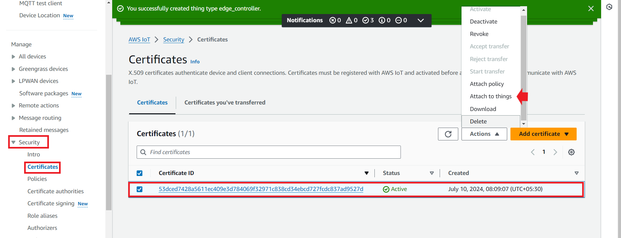
Task: Open Authorizers in sidebar
Action: click(42, 228)
